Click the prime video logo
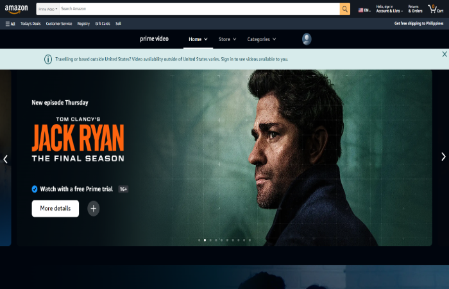 [154, 39]
